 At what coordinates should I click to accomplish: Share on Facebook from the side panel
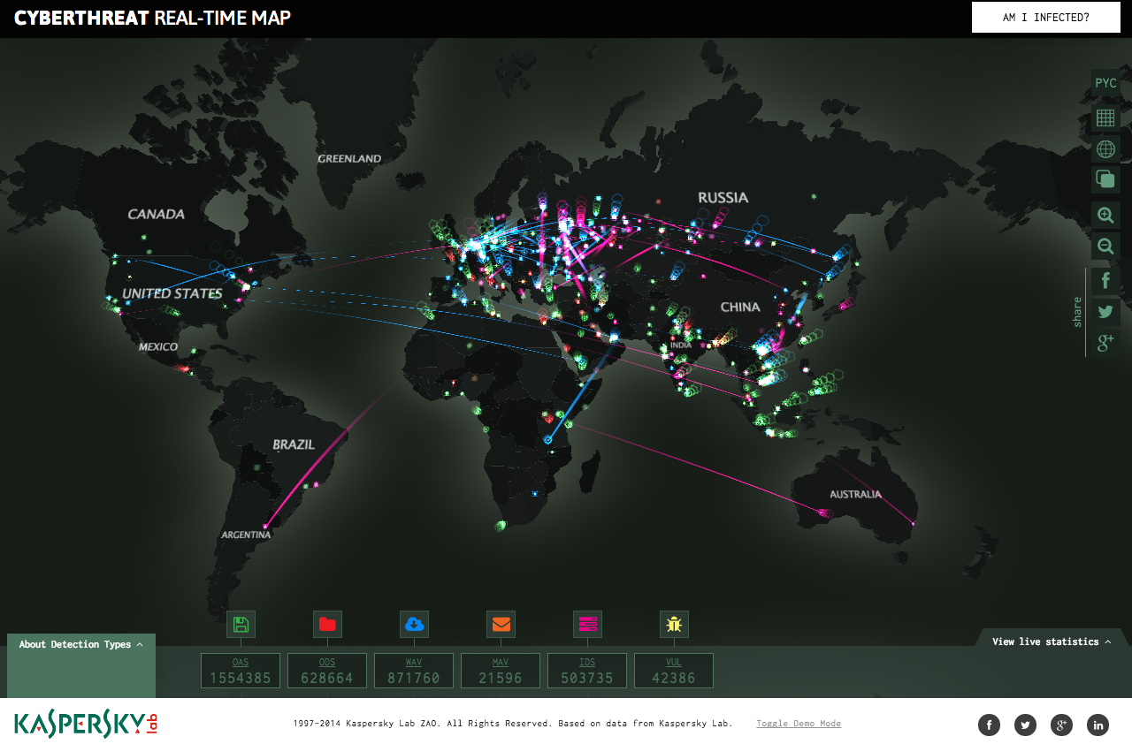1105,282
